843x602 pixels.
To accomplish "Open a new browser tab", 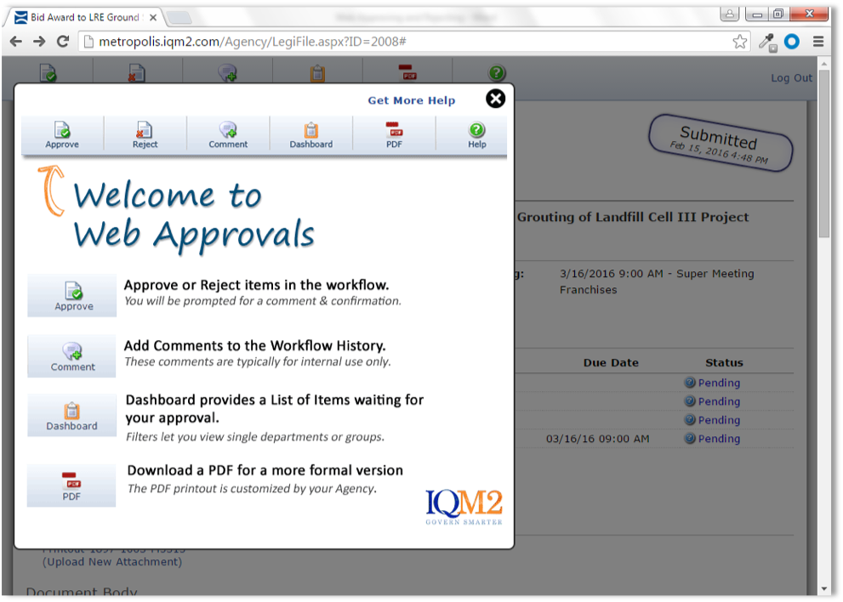I will click(x=179, y=18).
